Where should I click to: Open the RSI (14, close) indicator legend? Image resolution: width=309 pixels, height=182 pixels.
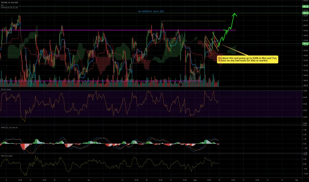tap(6, 89)
